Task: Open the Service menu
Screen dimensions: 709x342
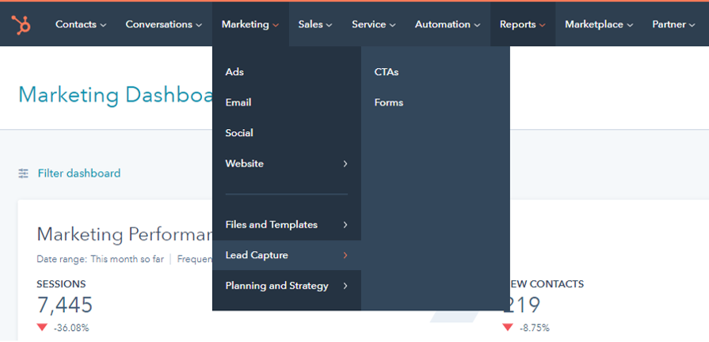Action: (373, 25)
